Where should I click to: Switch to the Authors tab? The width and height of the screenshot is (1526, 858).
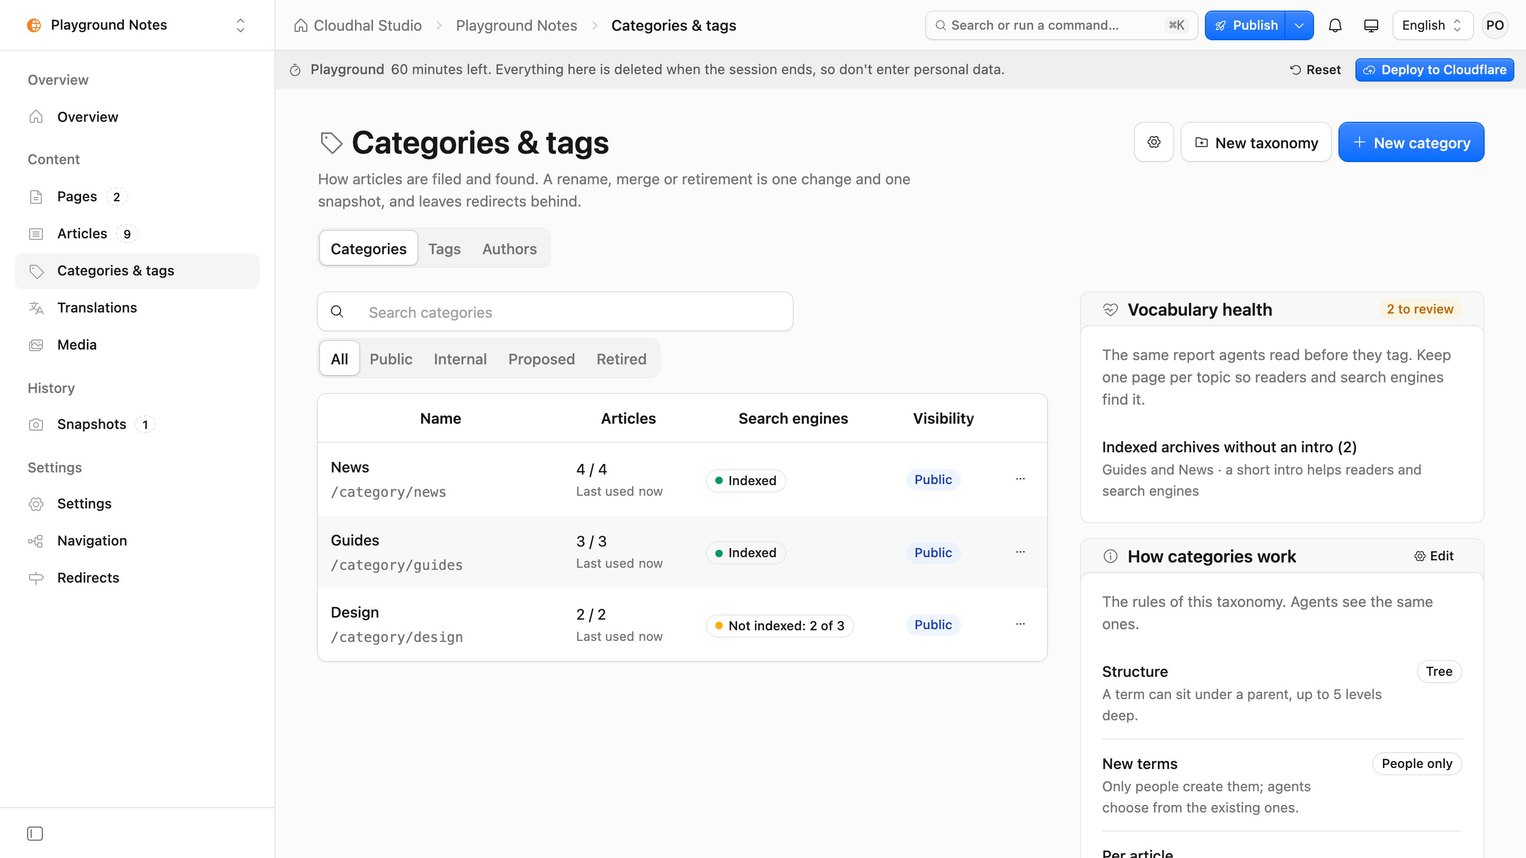tap(509, 249)
